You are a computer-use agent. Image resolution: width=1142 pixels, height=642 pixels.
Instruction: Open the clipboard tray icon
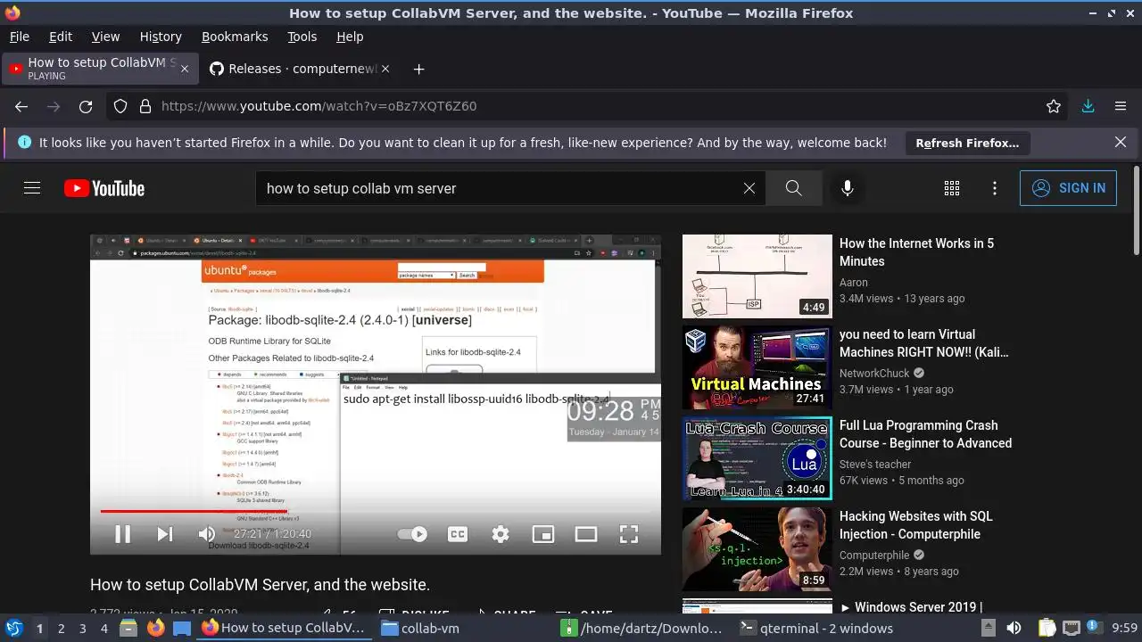[x=1047, y=629]
